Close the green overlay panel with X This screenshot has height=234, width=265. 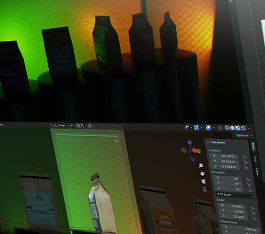click(116, 141)
